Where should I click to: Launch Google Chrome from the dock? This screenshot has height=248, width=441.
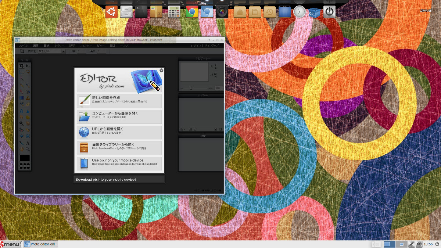tap(192, 12)
